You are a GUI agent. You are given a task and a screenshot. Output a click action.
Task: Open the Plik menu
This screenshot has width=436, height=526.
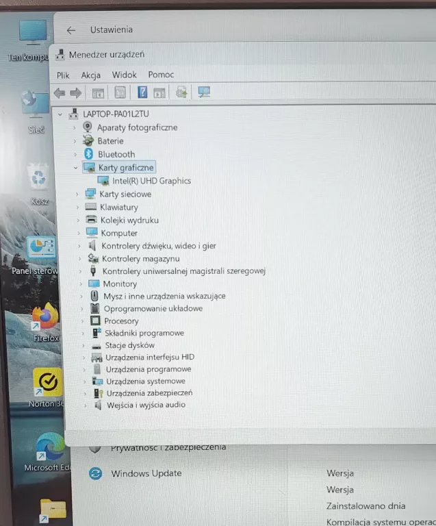coord(63,75)
